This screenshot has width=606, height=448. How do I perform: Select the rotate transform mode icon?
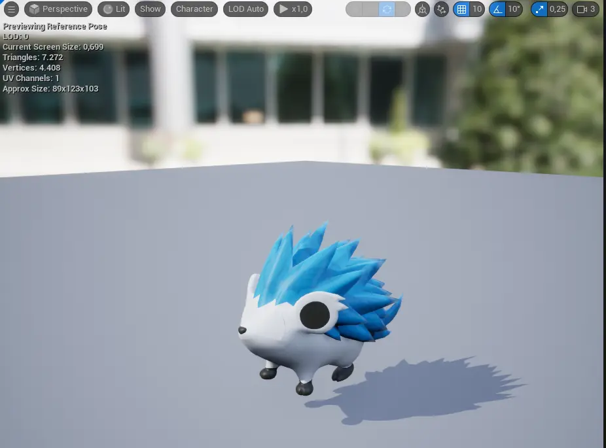[x=387, y=9]
